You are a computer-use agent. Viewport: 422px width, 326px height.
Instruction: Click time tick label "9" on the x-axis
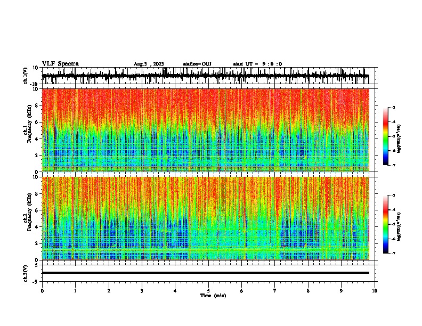pyautogui.click(x=341, y=291)
